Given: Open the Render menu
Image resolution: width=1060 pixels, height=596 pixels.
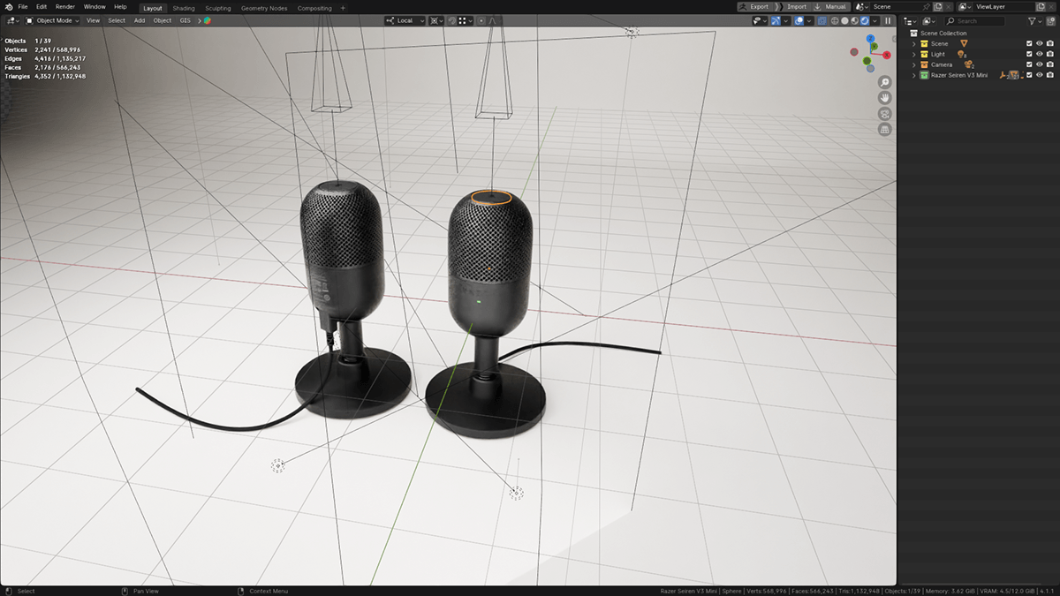Looking at the screenshot, I should [x=65, y=7].
